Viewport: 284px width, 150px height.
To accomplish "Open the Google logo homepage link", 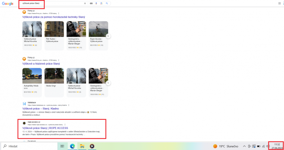I will 7,4.
